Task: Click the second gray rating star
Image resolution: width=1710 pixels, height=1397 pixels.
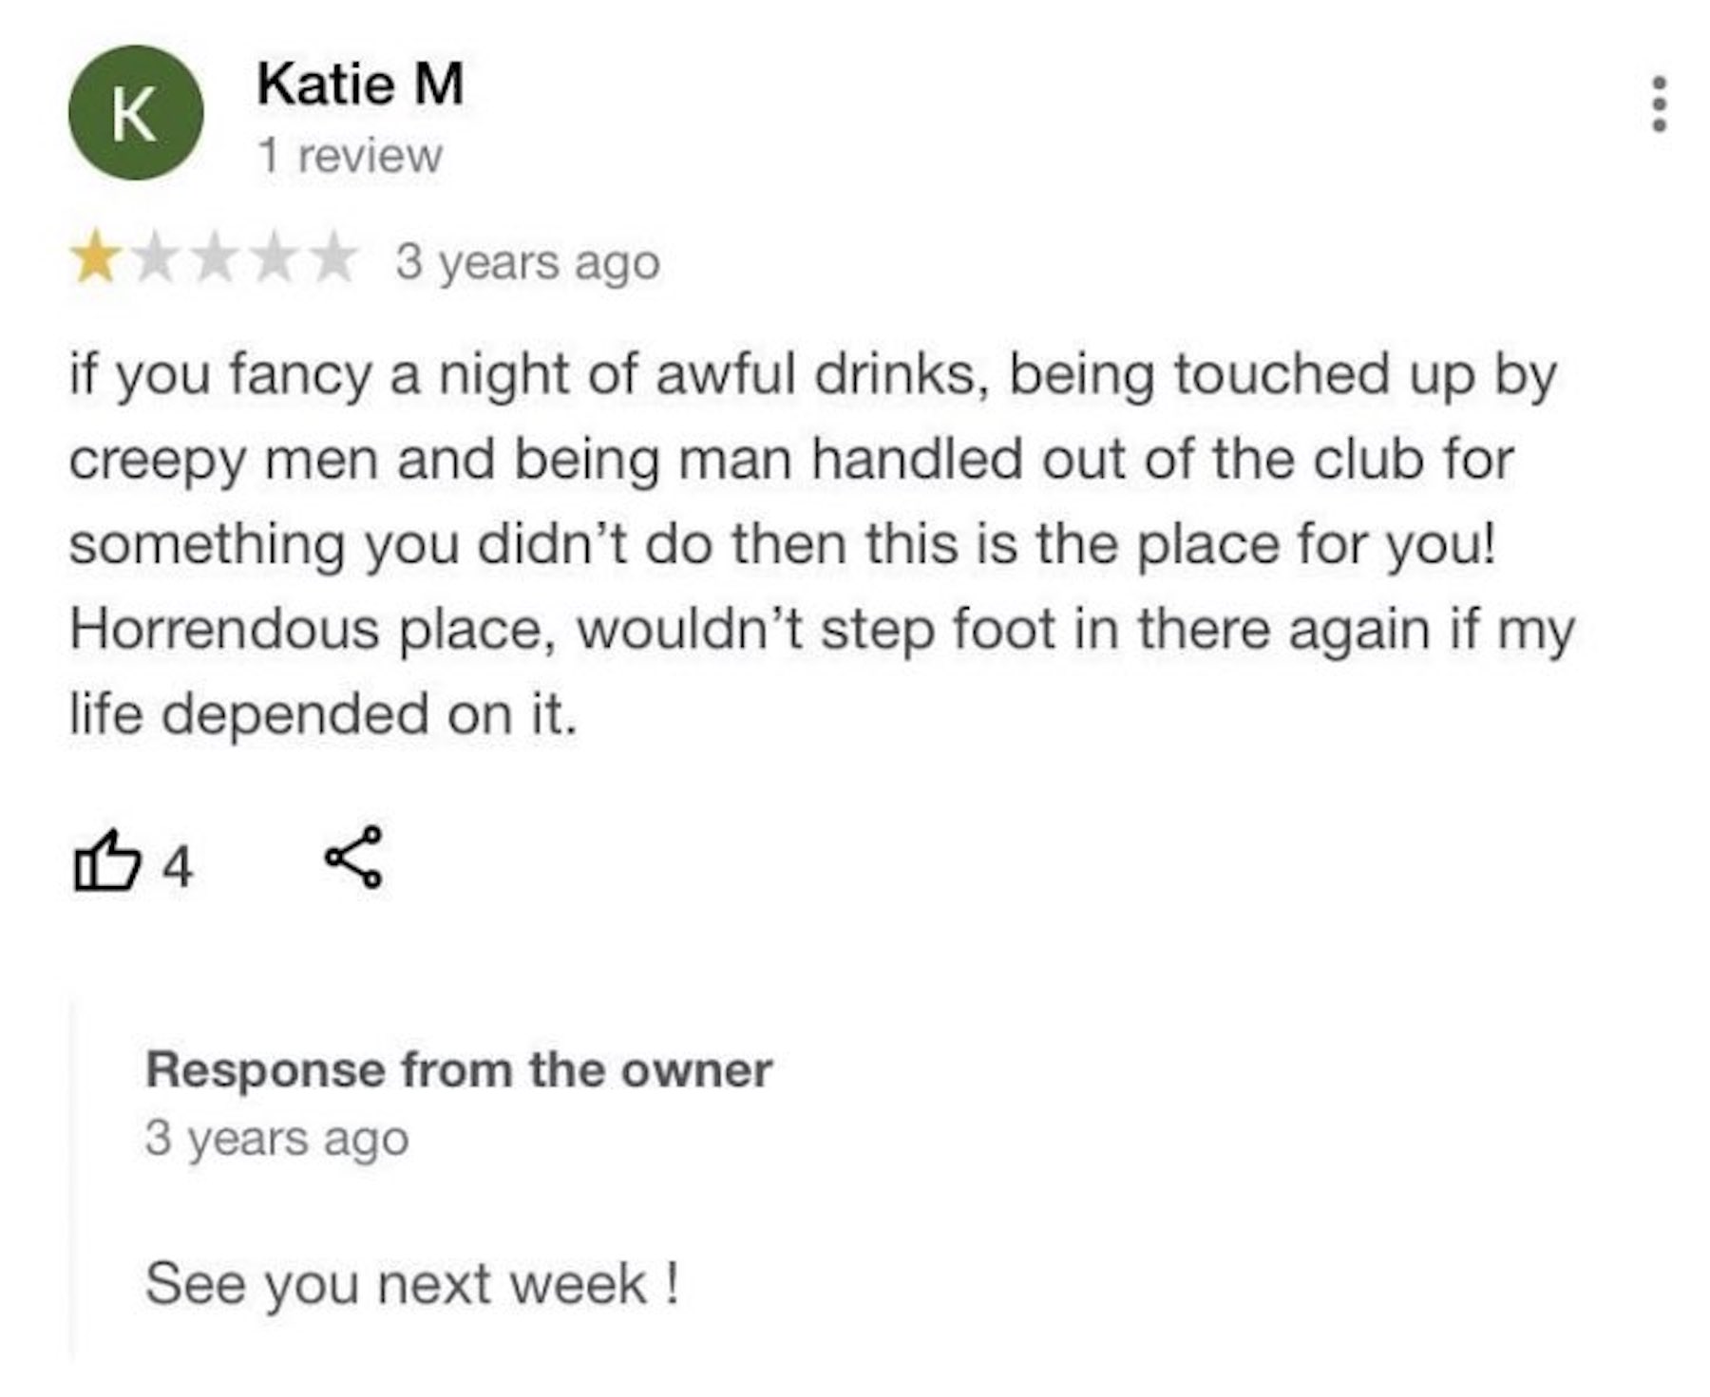Action: coord(156,261)
